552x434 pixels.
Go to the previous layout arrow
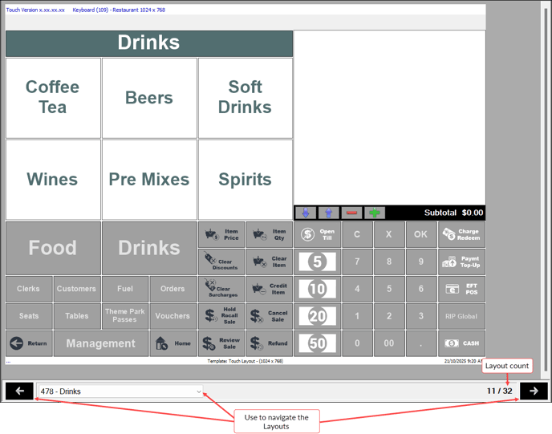pyautogui.click(x=19, y=391)
